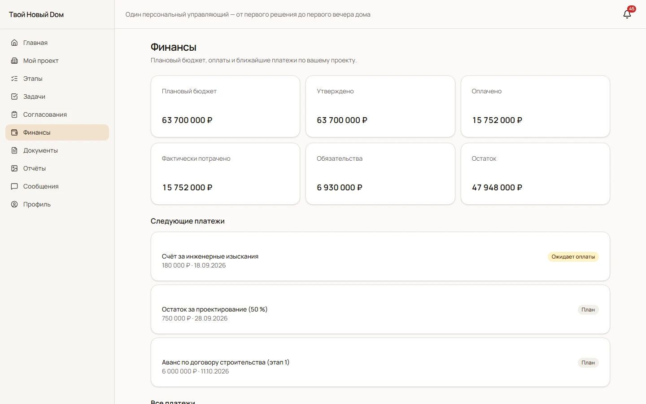Click 750 000 ₽ · 28.09.2026 text
Screen dimensions: 646x404
coord(195,318)
